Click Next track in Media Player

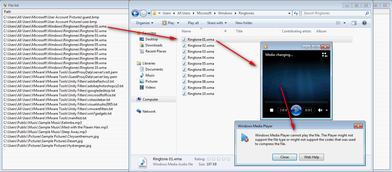pyautogui.click(x=308, y=110)
